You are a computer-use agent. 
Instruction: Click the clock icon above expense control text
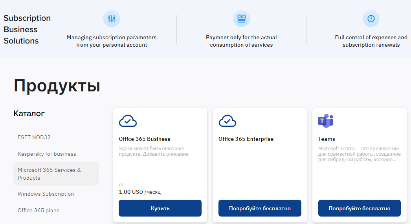click(371, 18)
